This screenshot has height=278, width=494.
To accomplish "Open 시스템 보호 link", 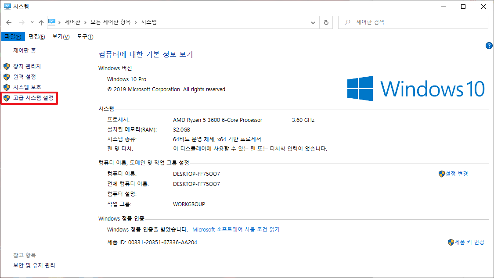I will pyautogui.click(x=27, y=87).
